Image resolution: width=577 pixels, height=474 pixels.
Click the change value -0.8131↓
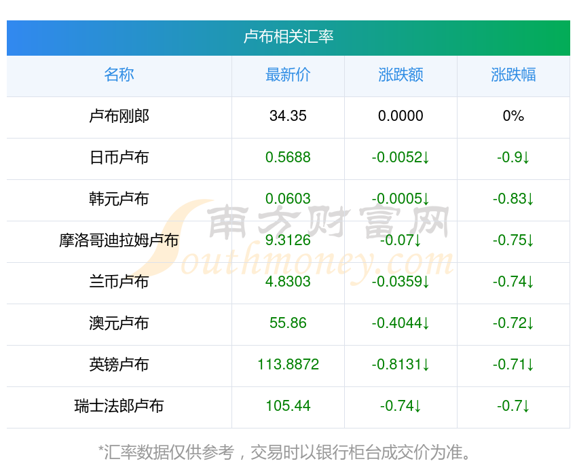click(401, 365)
